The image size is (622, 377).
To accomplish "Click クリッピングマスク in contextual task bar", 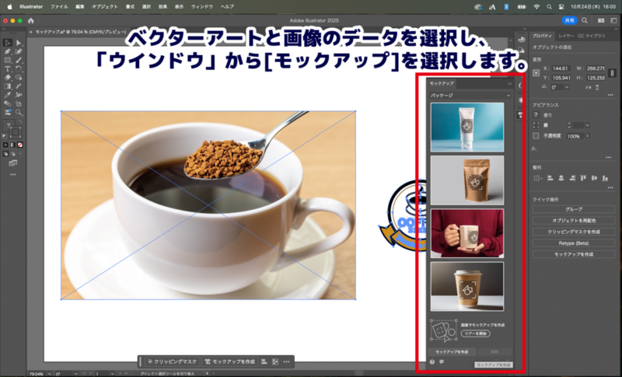I will (x=171, y=361).
